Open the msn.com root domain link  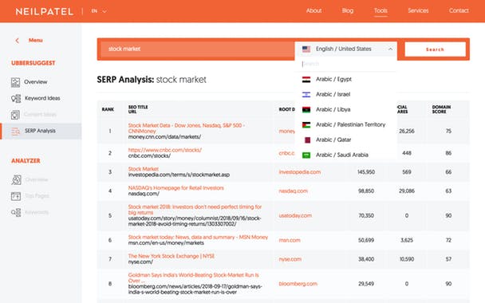tap(290, 240)
